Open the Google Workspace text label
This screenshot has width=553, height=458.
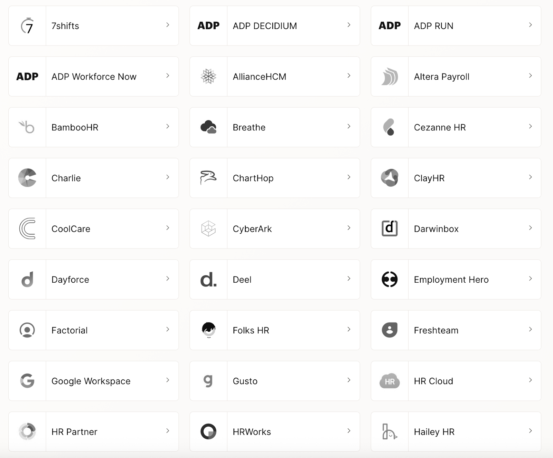[x=91, y=381]
